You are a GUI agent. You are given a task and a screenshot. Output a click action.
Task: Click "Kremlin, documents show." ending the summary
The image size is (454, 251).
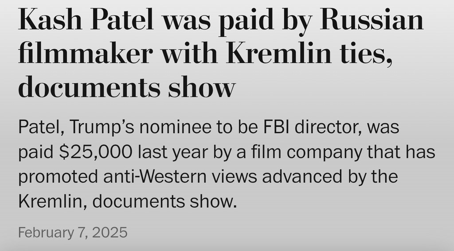pyautogui.click(x=125, y=201)
